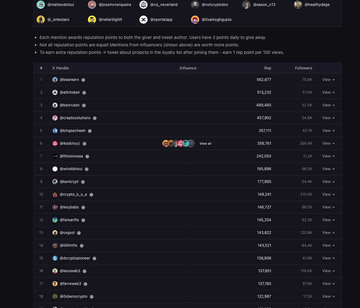Image resolution: width=360 pixels, height=308 pixels.
Task: Click the verified badge next to @ikadotxyz
Action: click(x=84, y=144)
